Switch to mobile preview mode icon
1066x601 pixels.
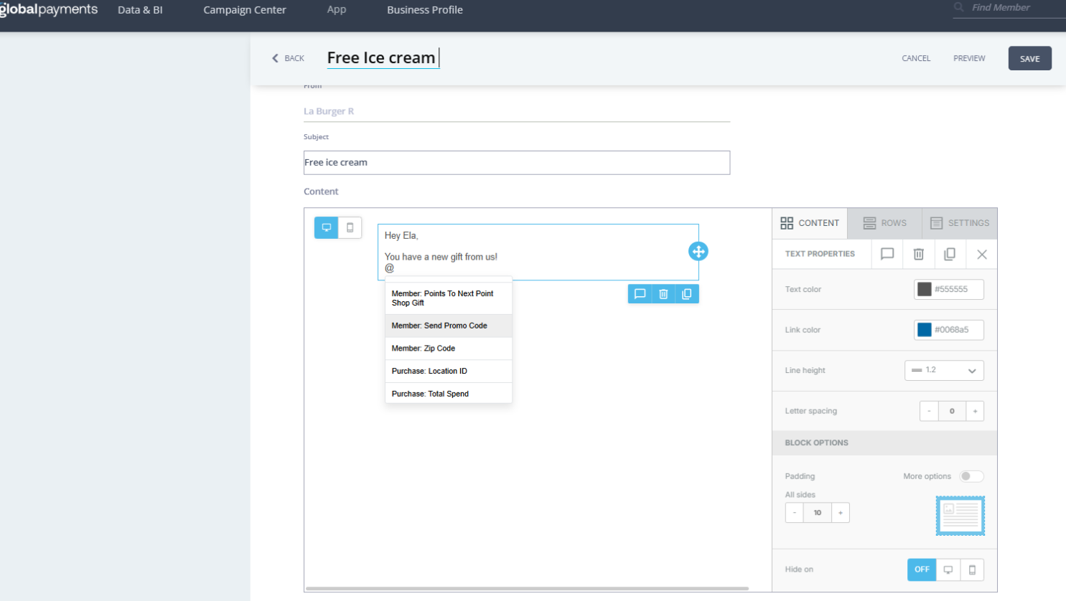[350, 227]
